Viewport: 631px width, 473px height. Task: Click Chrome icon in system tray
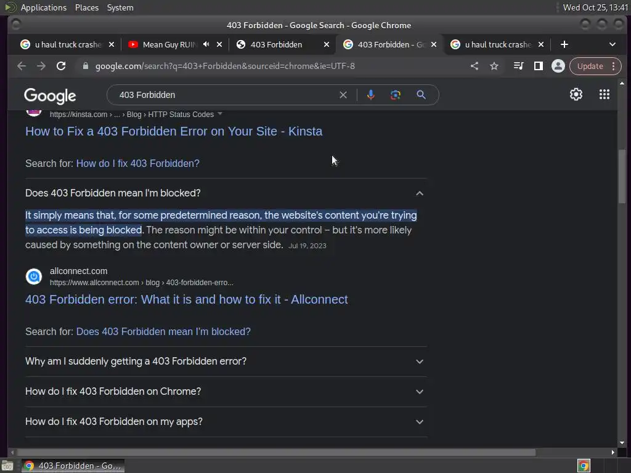tap(584, 466)
